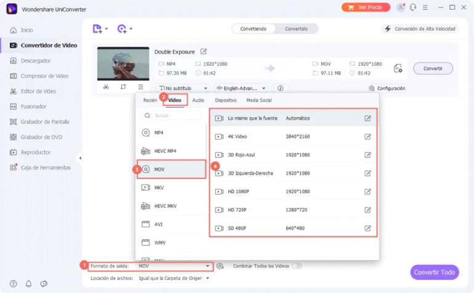Open the hamburger menu icon

point(425,7)
